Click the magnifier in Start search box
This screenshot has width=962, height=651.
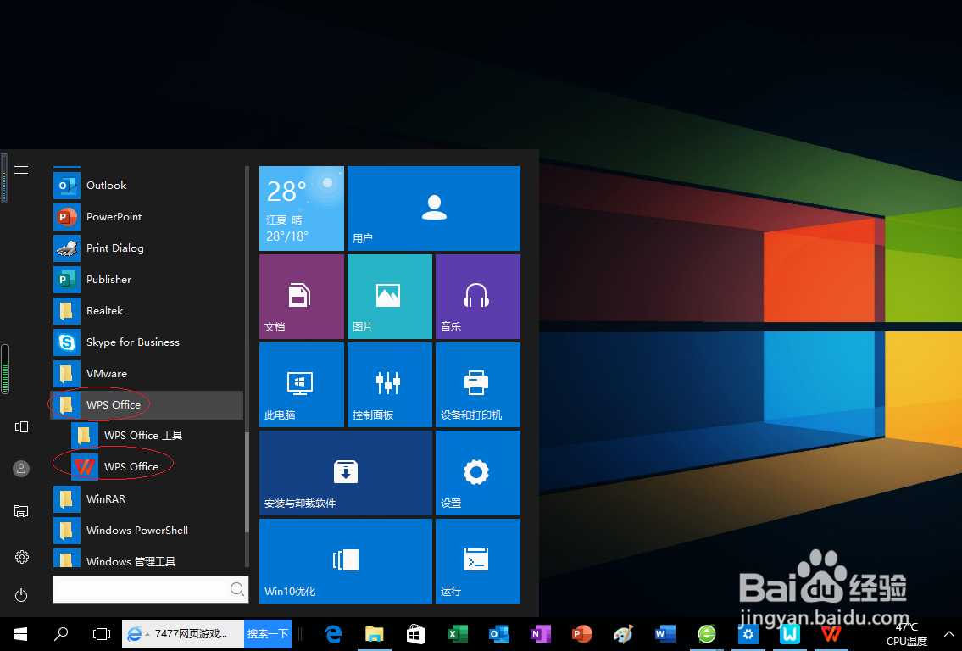point(236,589)
